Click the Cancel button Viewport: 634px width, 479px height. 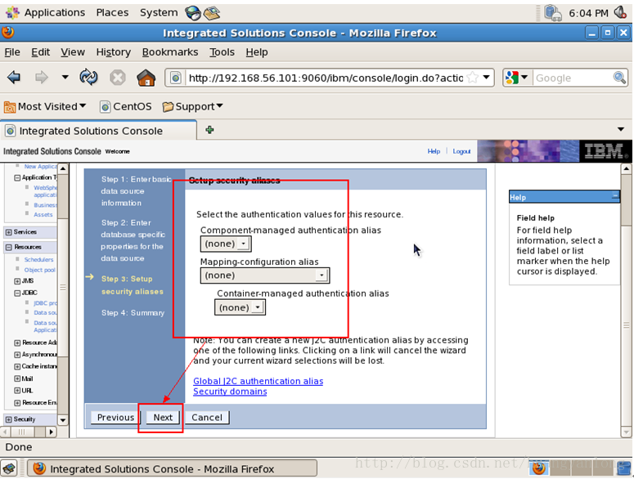(207, 417)
